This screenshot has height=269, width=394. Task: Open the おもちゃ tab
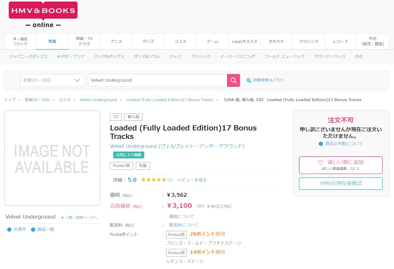pos(276,41)
